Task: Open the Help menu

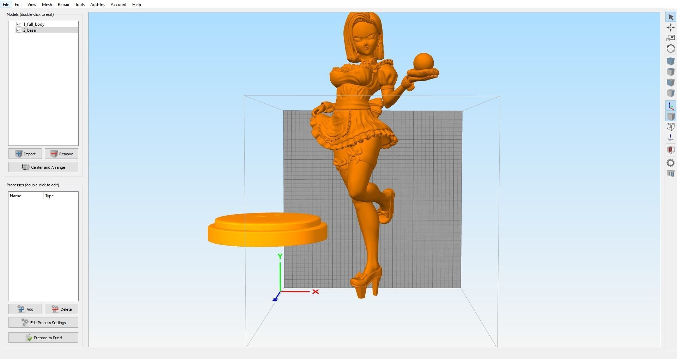Action: point(136,5)
